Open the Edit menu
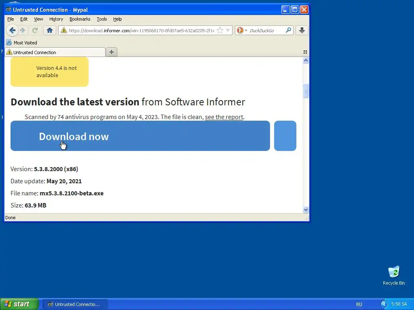Image resolution: width=414 pixels, height=310 pixels. pos(24,19)
